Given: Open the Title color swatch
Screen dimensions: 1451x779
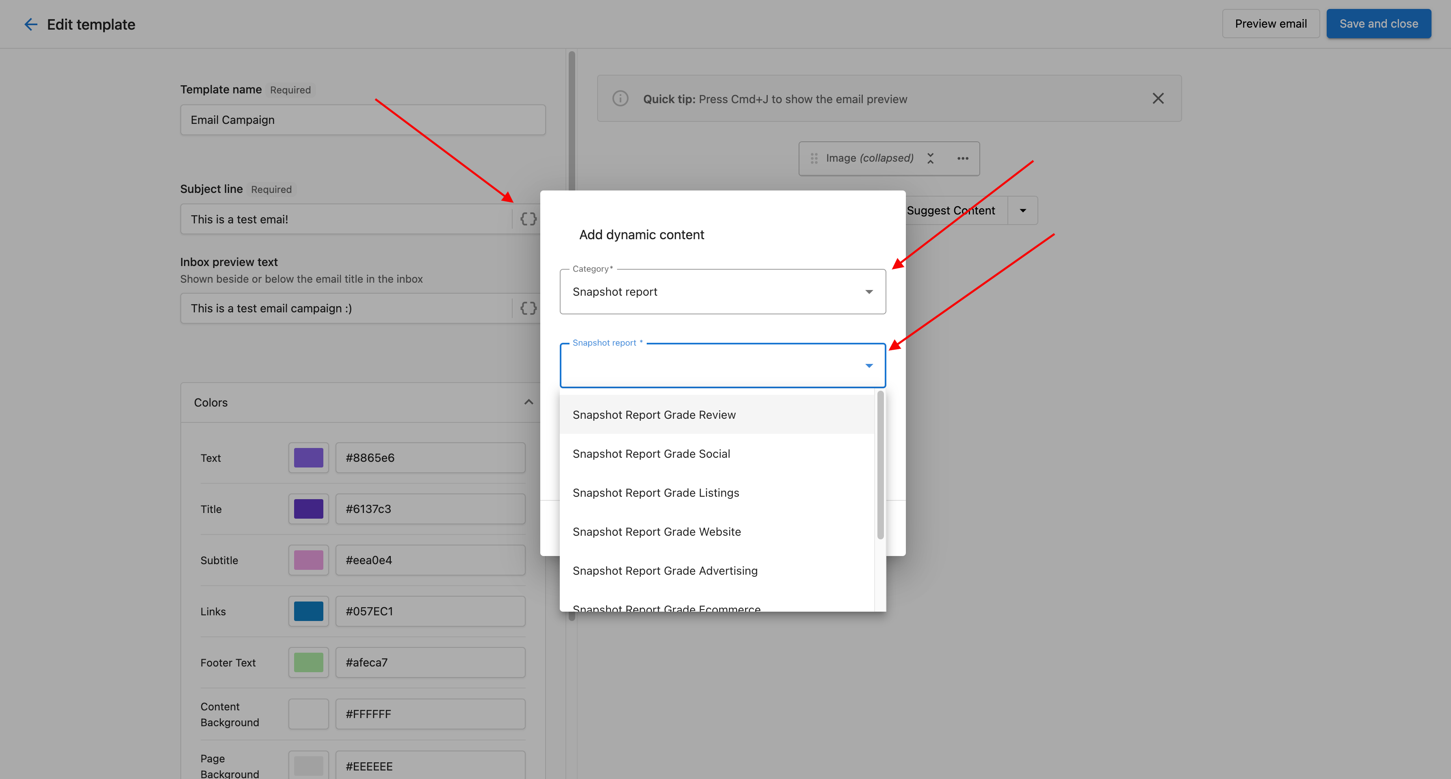Looking at the screenshot, I should click(308, 509).
